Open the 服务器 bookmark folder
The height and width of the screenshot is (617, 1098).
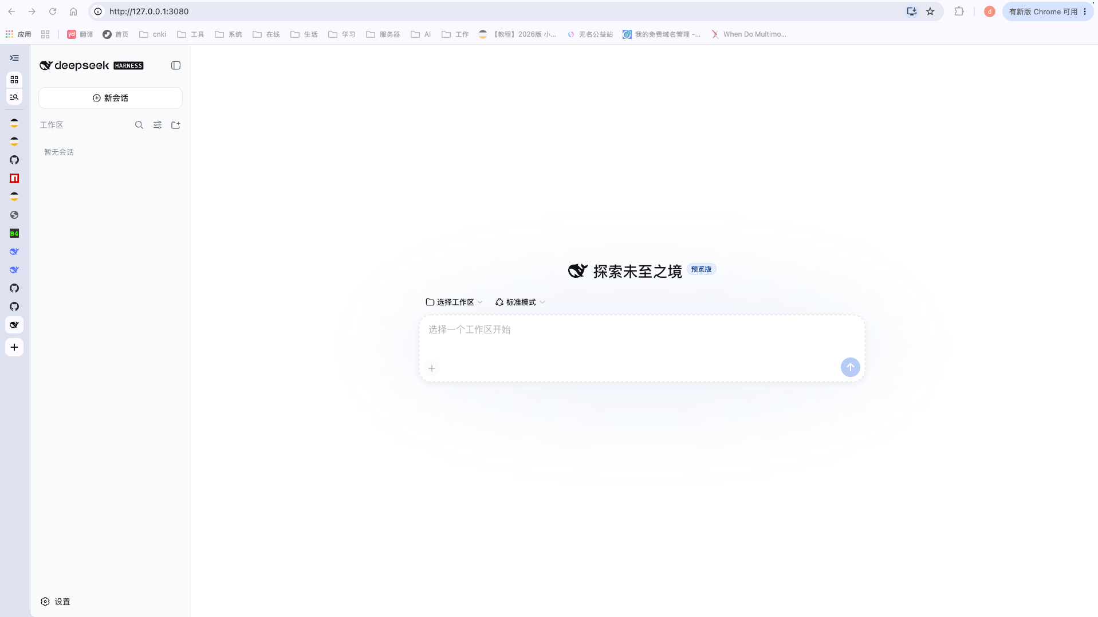pyautogui.click(x=383, y=34)
